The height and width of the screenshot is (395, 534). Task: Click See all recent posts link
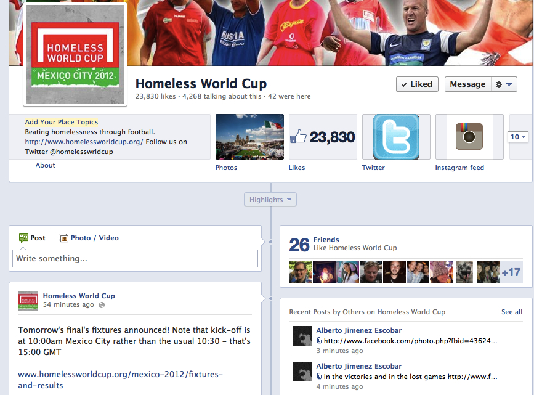[512, 312]
